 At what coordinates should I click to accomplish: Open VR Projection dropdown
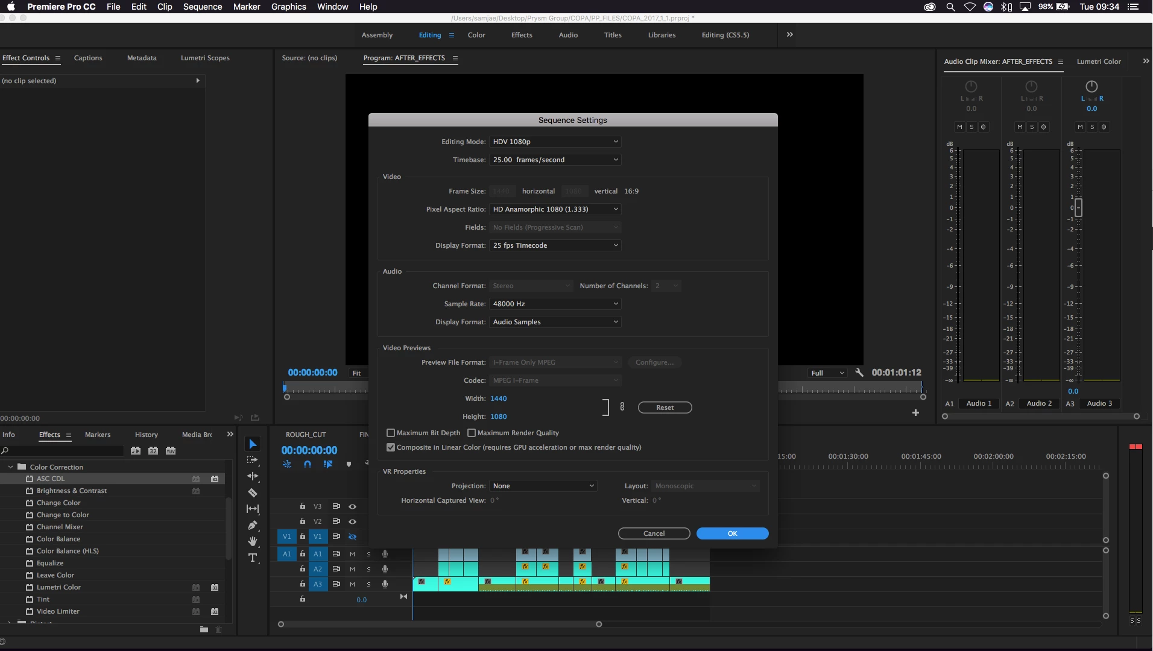click(x=543, y=486)
